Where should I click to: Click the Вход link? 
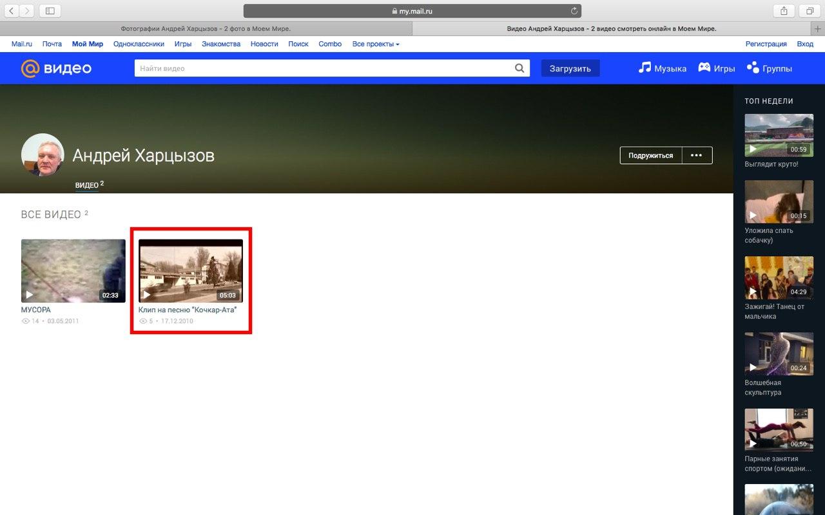click(x=805, y=44)
